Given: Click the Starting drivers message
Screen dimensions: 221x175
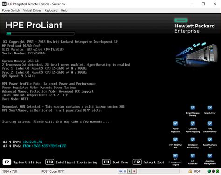Looking at the screenshot, I should pyautogui.click(x=55, y=122).
